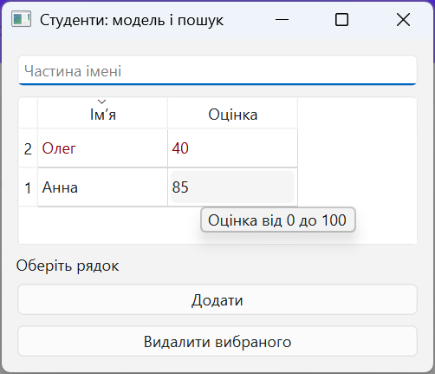Select row header number 2
This screenshot has height=374, width=435.
(28, 148)
